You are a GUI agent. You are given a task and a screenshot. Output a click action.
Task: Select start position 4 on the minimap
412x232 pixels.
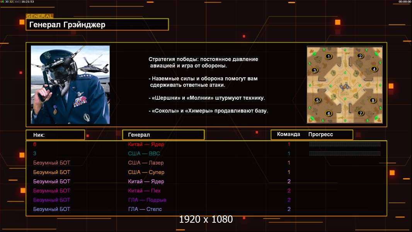(x=374, y=69)
